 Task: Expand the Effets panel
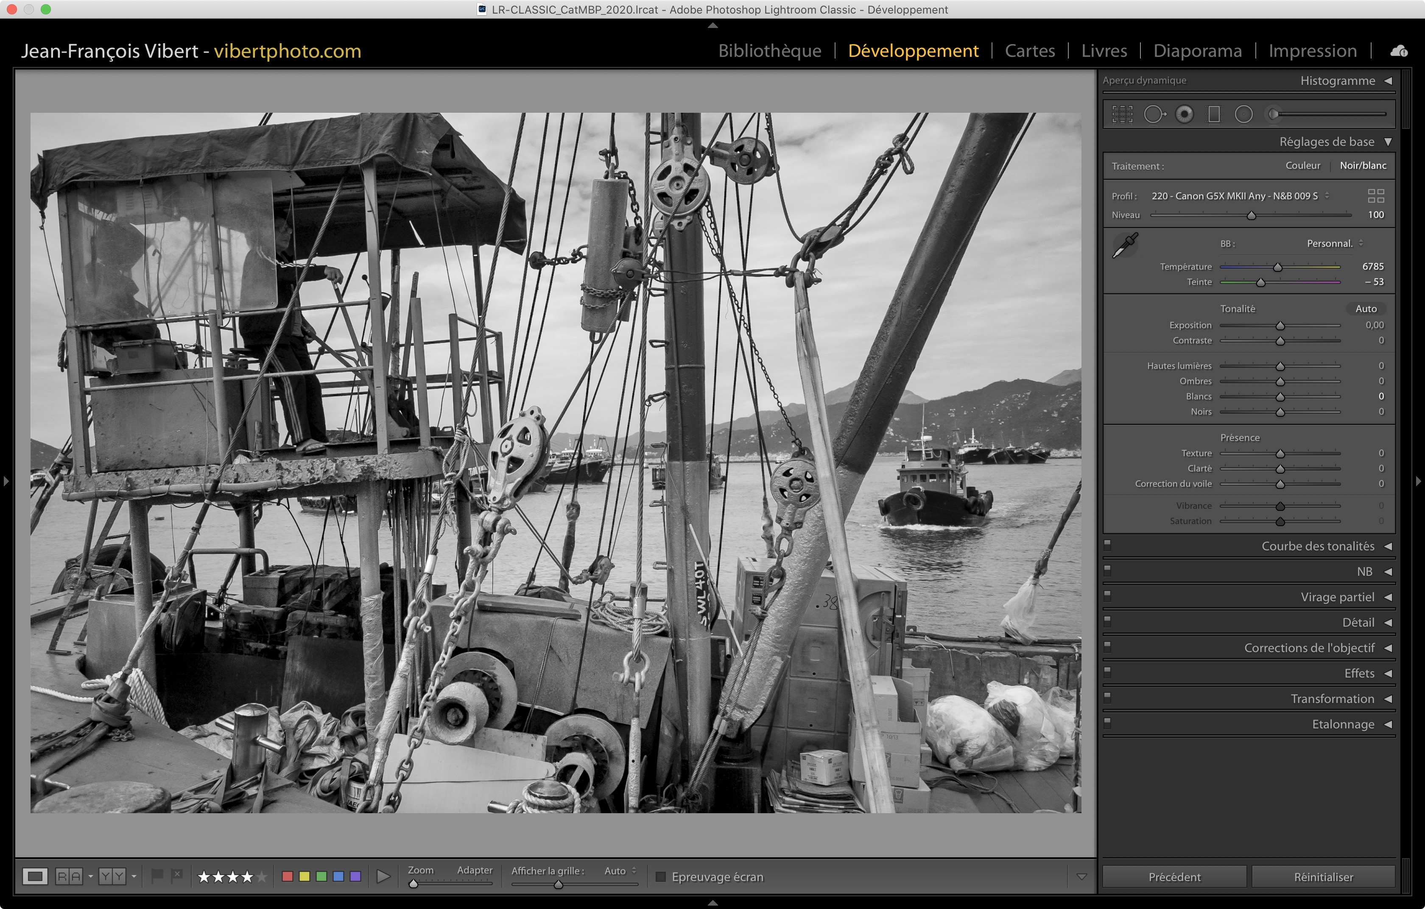(x=1359, y=673)
